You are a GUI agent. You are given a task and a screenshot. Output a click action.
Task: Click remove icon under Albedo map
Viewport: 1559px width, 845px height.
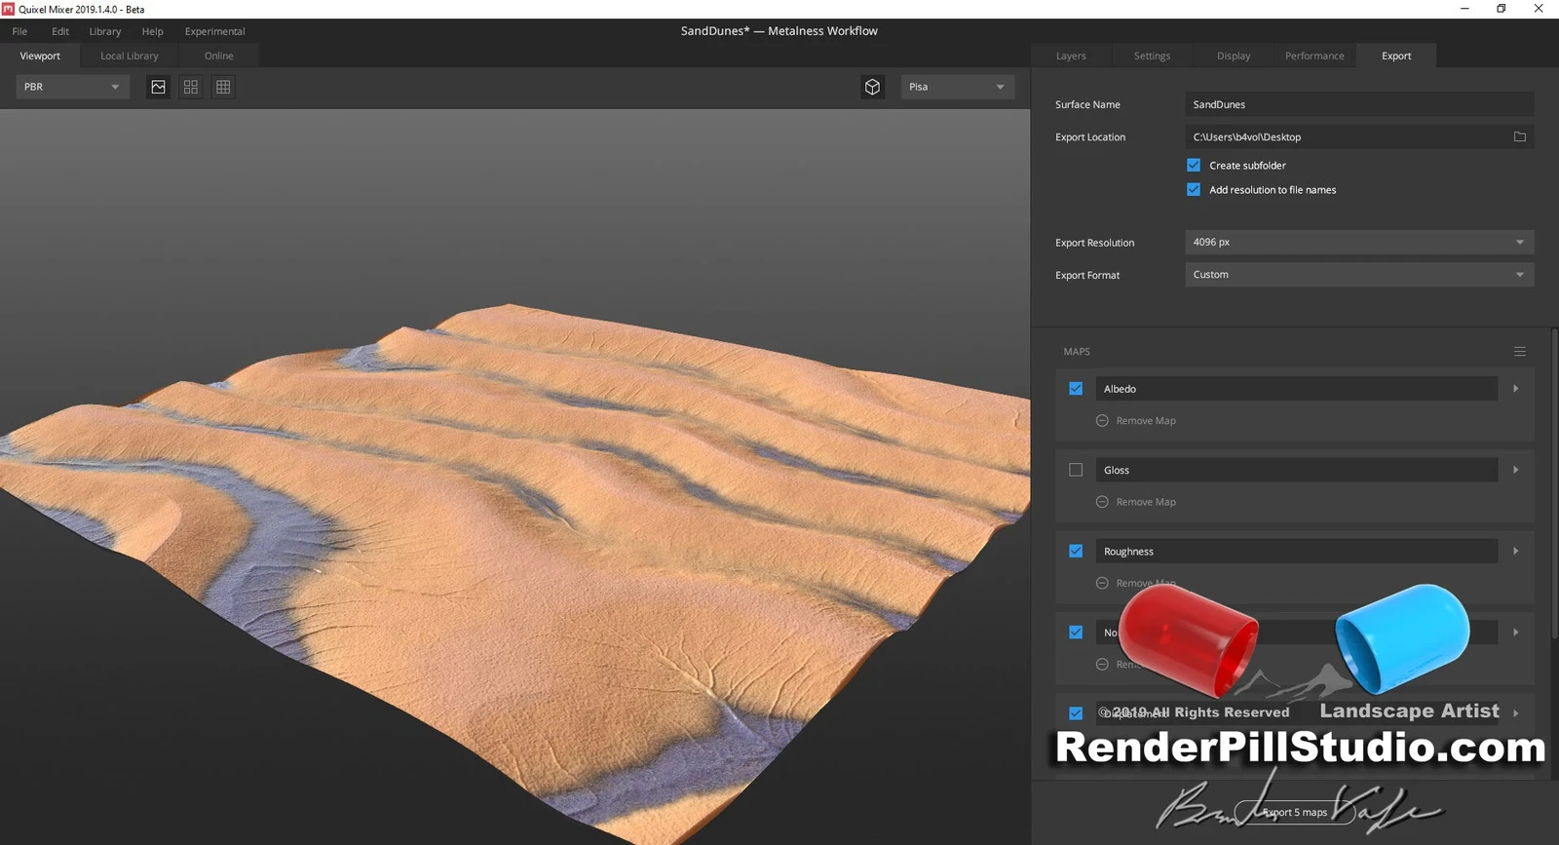(1102, 421)
